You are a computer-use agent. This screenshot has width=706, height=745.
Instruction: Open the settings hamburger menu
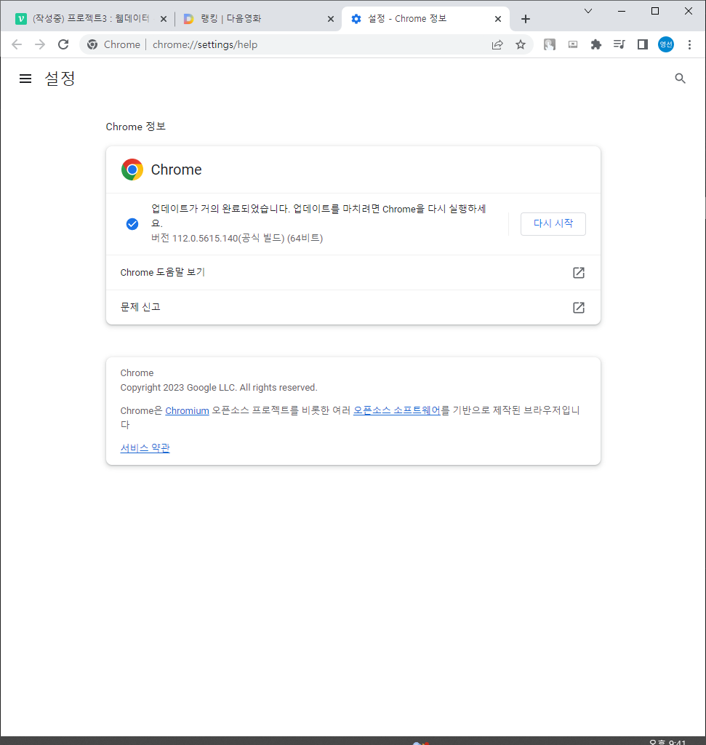click(x=25, y=79)
